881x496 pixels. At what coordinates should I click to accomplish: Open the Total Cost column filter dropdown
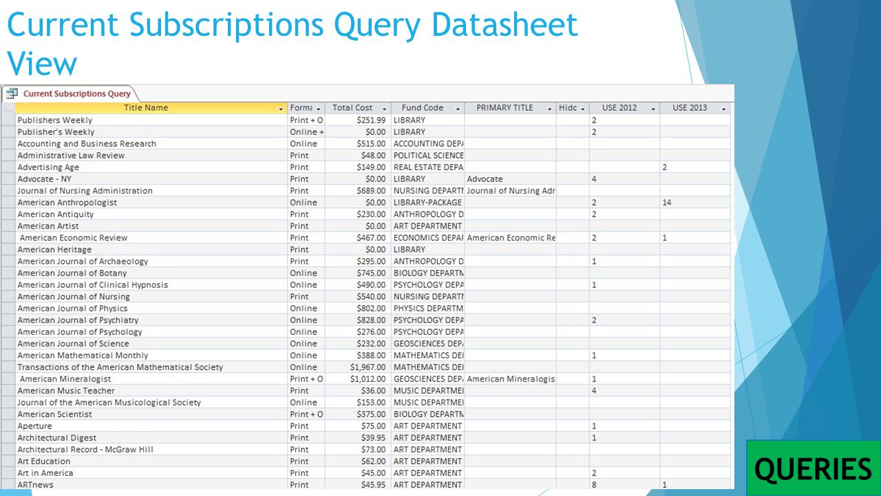click(385, 109)
